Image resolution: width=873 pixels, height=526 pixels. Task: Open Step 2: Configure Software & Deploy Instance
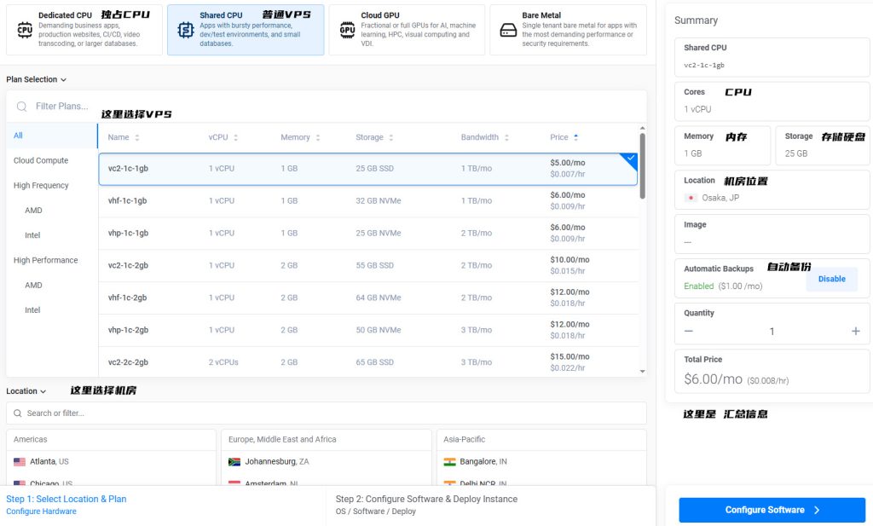click(x=426, y=500)
